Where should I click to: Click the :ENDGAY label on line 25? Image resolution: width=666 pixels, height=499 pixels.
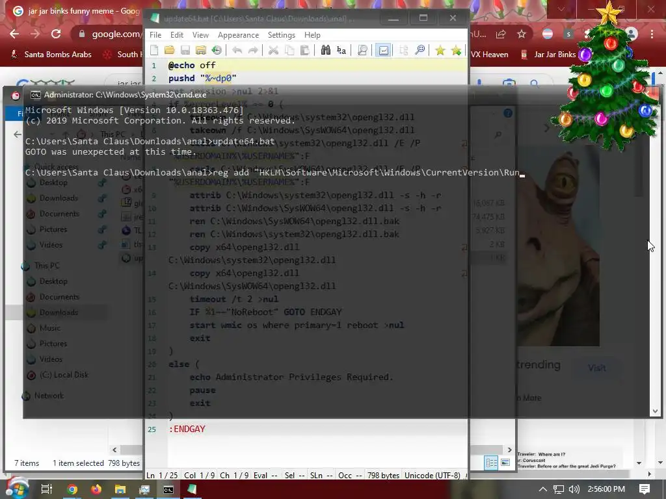click(187, 429)
